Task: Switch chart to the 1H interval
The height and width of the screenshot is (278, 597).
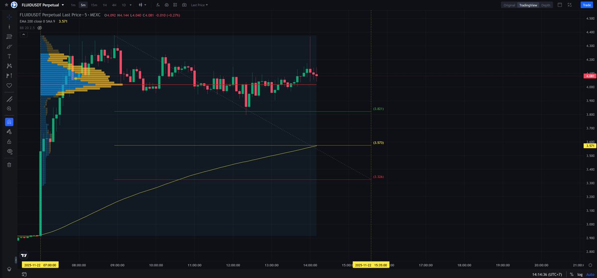Action: coord(104,5)
